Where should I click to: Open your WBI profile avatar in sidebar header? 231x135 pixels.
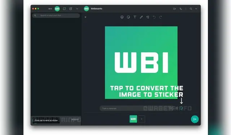(57, 9)
